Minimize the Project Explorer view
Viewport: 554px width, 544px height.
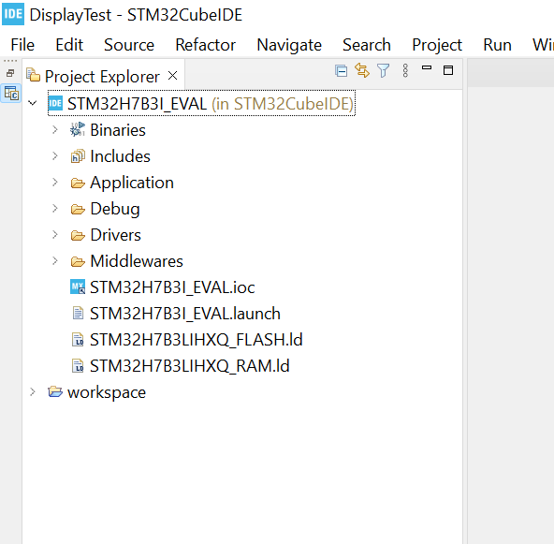click(427, 67)
